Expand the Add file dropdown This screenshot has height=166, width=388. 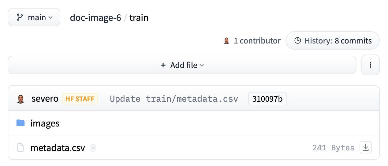click(x=182, y=65)
